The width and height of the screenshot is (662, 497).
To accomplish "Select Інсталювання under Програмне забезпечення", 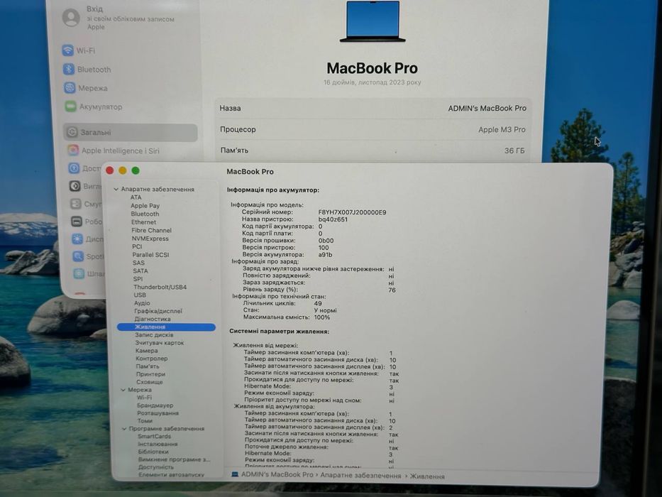I will 158,444.
